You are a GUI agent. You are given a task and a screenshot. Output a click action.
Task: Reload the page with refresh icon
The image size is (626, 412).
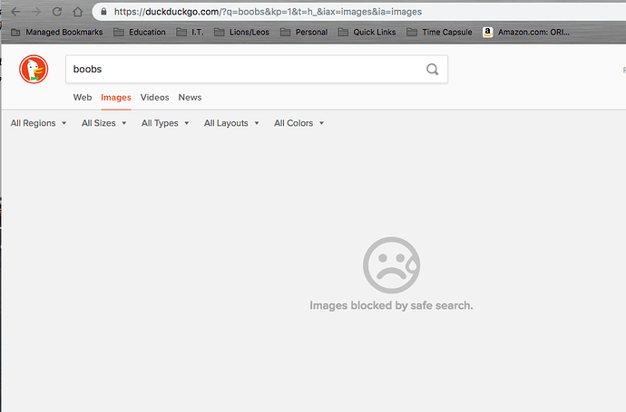[x=57, y=12]
